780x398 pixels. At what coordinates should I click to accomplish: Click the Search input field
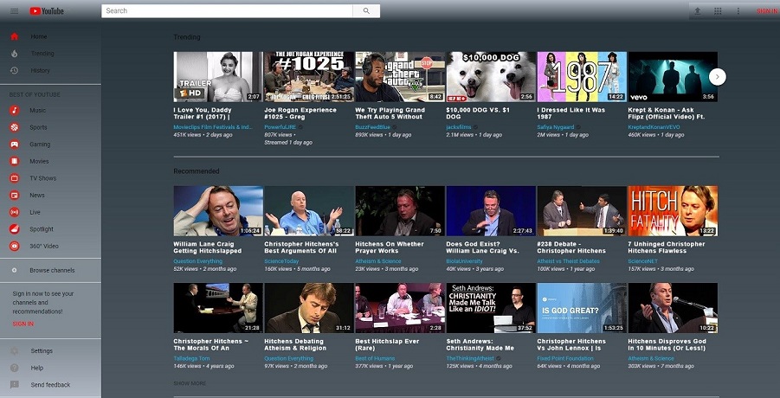(228, 11)
